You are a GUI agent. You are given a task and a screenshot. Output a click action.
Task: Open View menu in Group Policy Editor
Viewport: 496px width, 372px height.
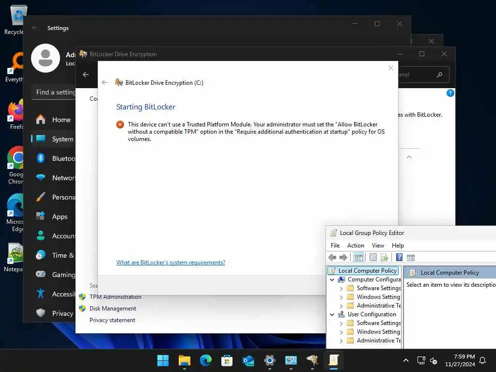point(378,246)
